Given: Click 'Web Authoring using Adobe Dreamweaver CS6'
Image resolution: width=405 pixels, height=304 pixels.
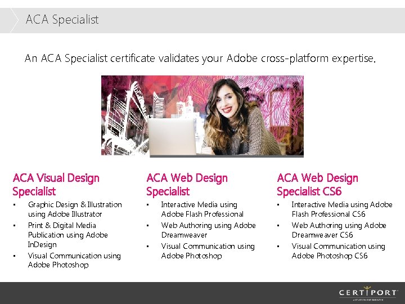Looking at the screenshot, I should tap(339, 230).
